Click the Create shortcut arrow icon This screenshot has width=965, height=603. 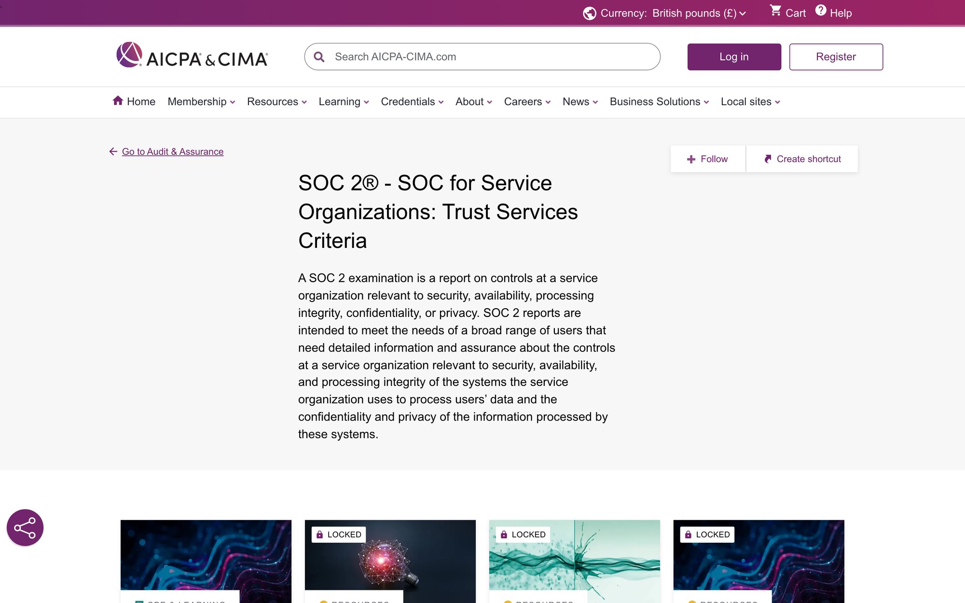768,159
